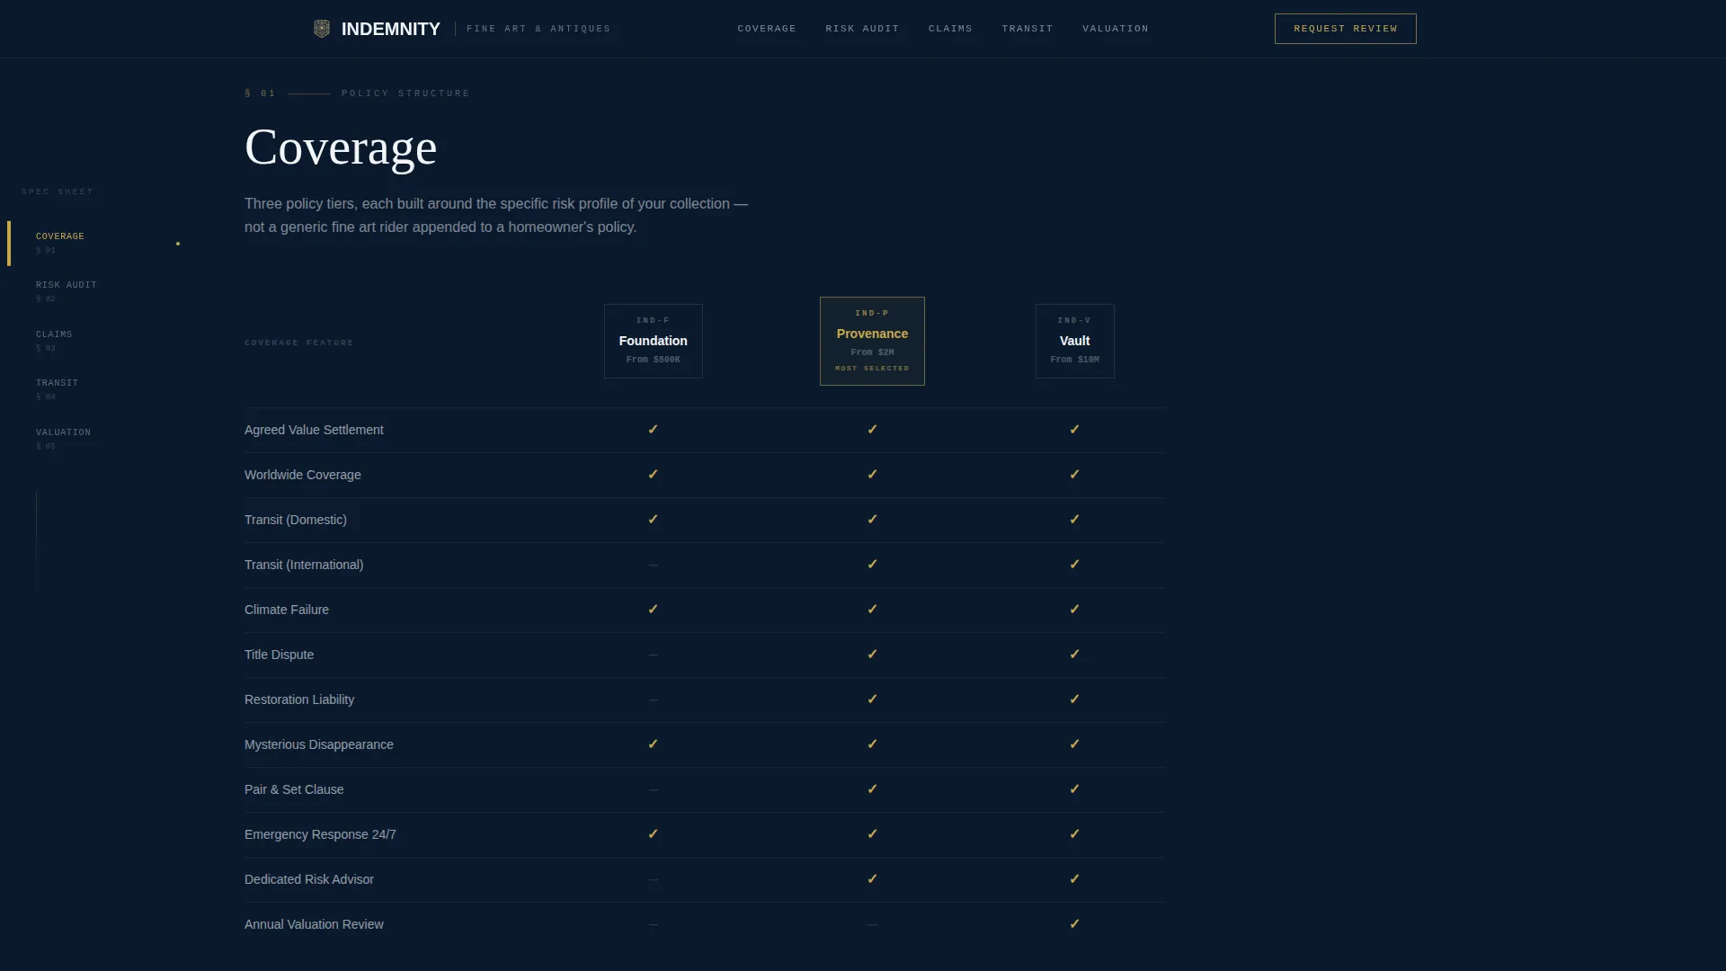1726x971 pixels.
Task: Click the 'Climate Failure' row label
Action: point(286,610)
